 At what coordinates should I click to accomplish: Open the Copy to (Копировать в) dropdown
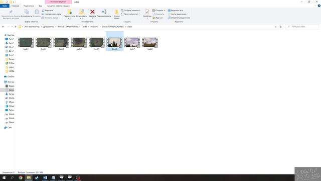coord(81,14)
